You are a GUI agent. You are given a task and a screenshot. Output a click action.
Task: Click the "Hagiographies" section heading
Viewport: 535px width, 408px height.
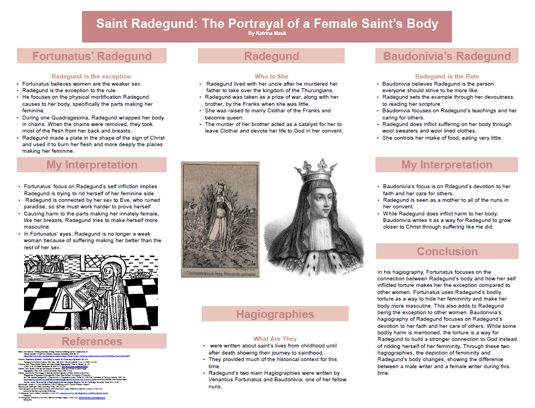pos(274,314)
